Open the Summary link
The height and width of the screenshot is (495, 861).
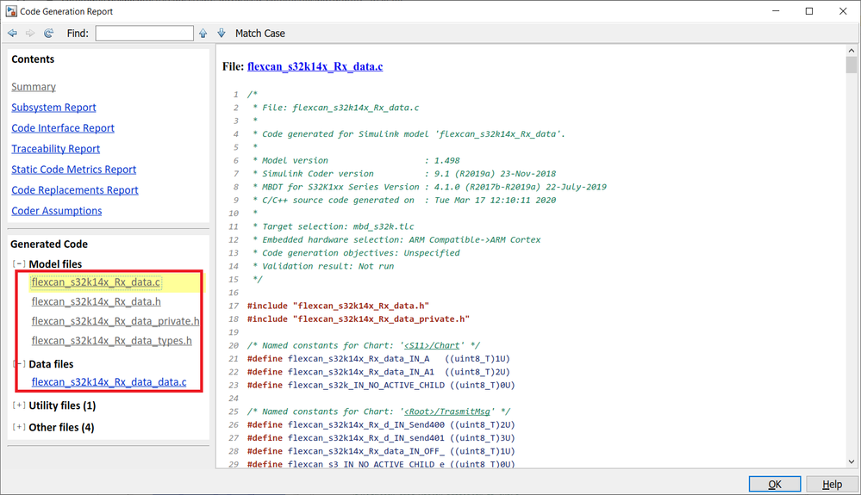[x=34, y=87]
